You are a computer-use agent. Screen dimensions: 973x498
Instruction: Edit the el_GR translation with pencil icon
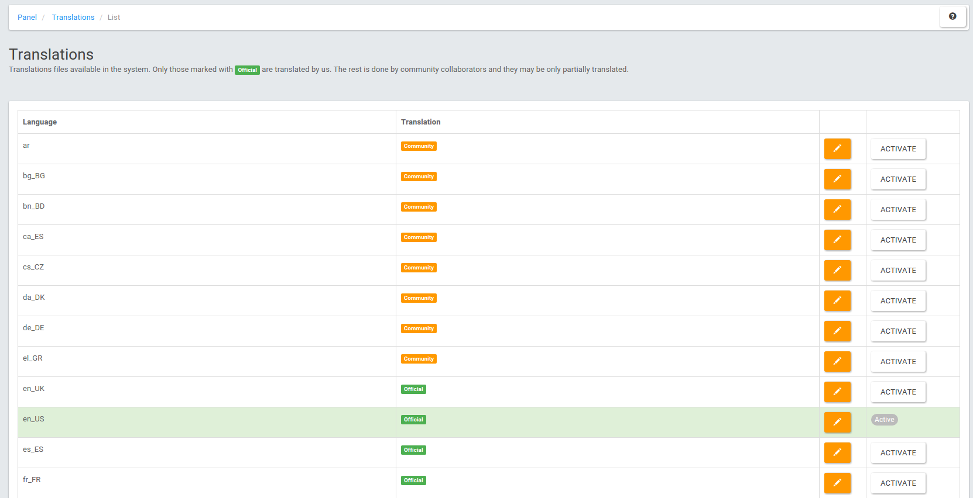coord(837,361)
